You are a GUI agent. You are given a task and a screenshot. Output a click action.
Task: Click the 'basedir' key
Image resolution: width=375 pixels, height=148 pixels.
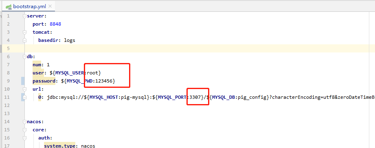click(x=48, y=40)
